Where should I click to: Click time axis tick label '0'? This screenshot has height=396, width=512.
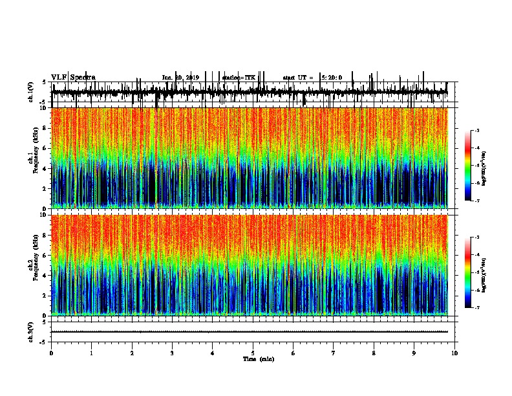point(51,353)
